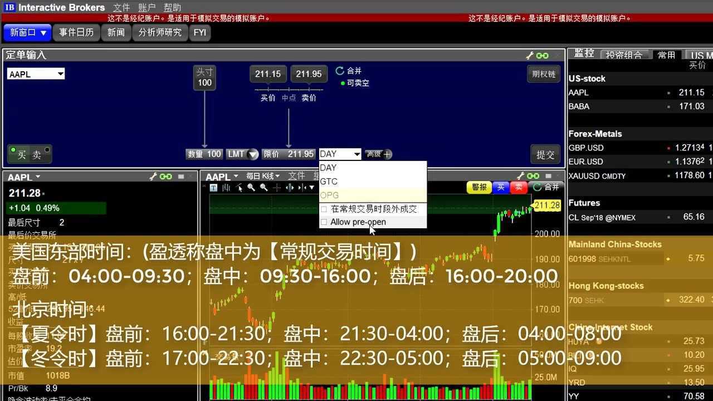
Task: Open small triangle dropdown in chart toolbar
Action: 312,188
